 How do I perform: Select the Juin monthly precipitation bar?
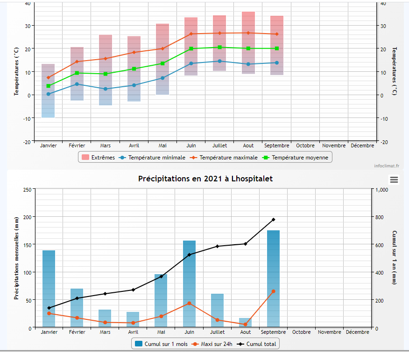[189, 284]
